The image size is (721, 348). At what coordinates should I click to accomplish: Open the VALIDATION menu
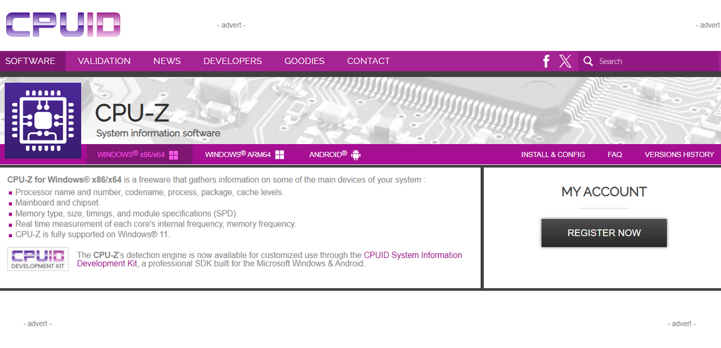click(x=104, y=61)
